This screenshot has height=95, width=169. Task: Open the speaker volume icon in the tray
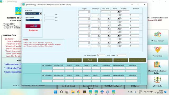click(148, 92)
